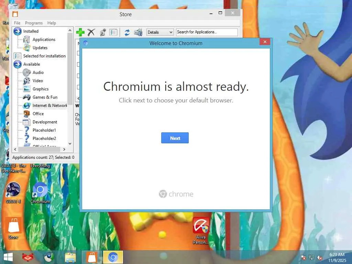The height and width of the screenshot is (264, 352).
Task: Select the Games & Fun category label
Action: (x=45, y=97)
